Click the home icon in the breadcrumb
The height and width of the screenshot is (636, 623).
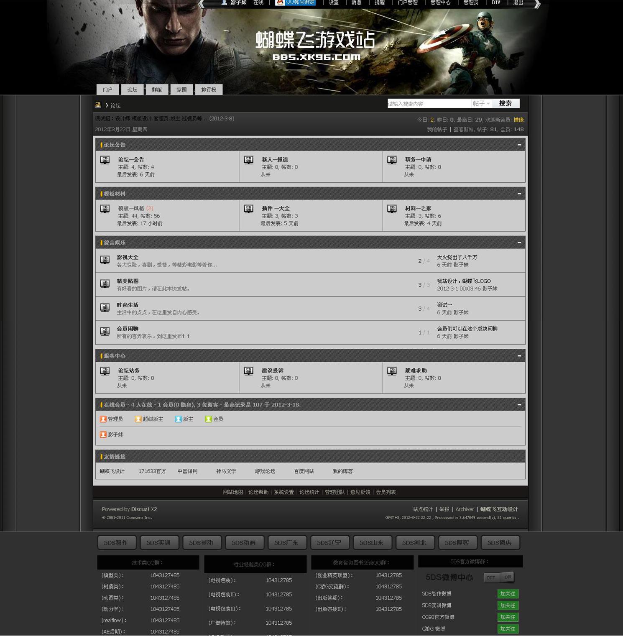click(98, 105)
